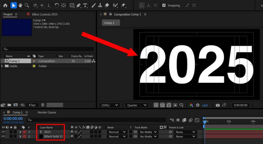Hide the Black Solid 1 layer
Image resolution: width=263 pixels, height=144 pixels.
pos(3,136)
